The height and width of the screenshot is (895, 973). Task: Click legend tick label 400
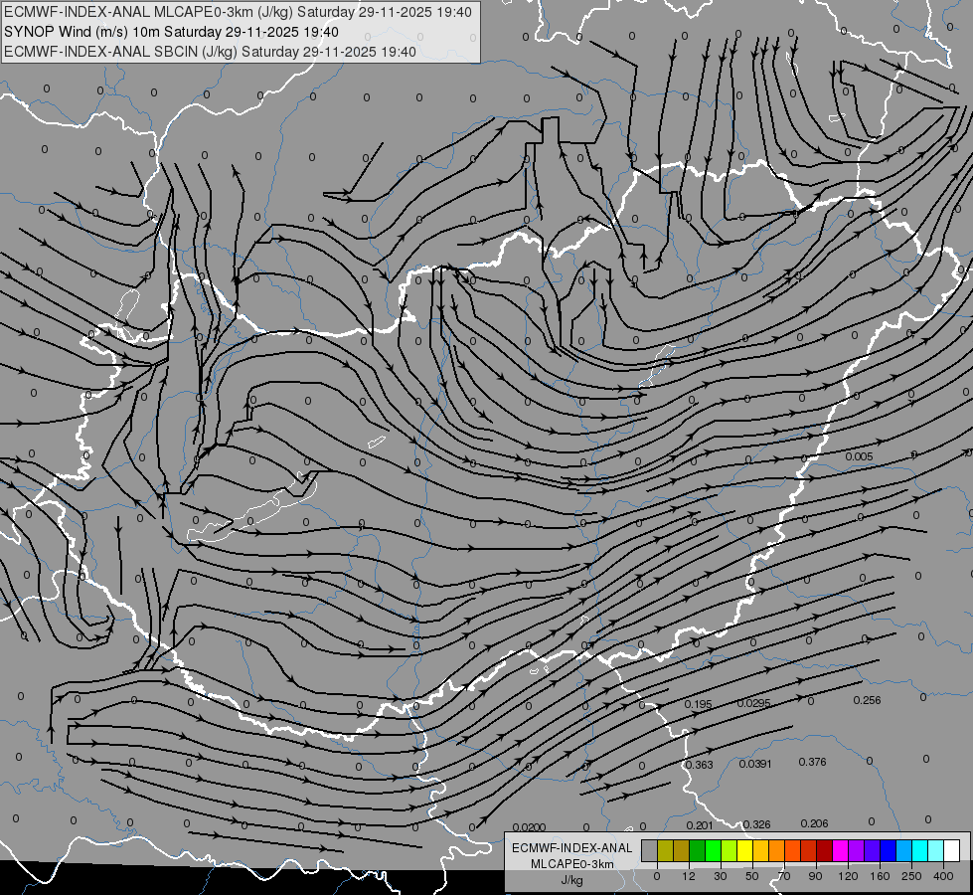coord(943,876)
